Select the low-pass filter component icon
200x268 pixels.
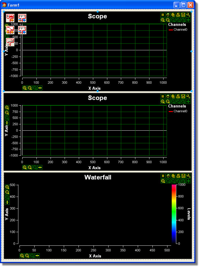pos(10,30)
